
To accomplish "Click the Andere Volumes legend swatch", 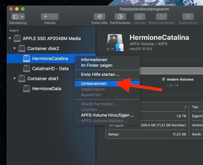I will [164, 79].
